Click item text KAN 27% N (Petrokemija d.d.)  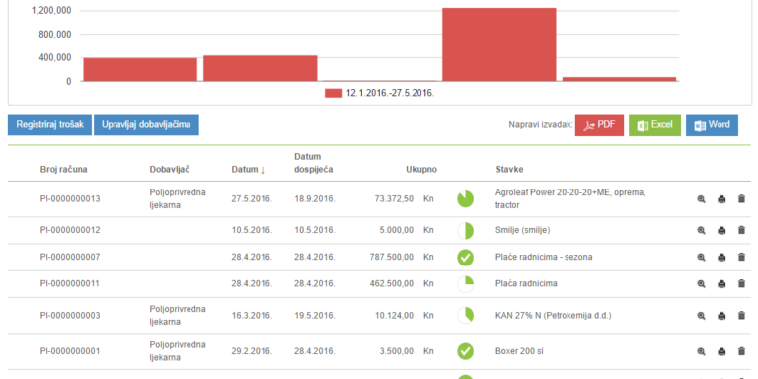(554, 315)
